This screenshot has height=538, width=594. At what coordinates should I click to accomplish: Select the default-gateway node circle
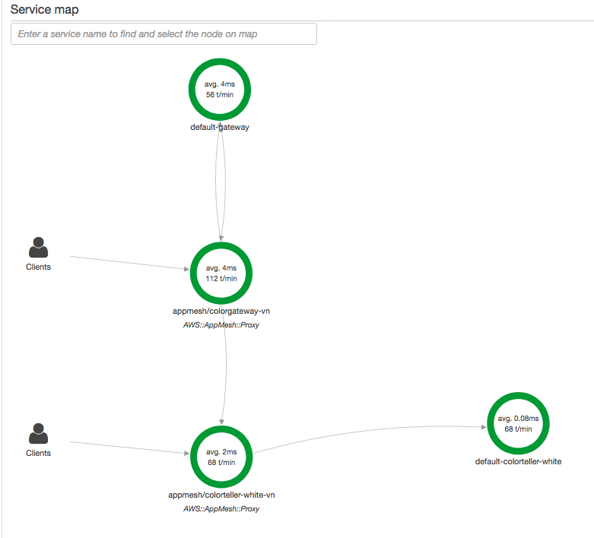[221, 90]
